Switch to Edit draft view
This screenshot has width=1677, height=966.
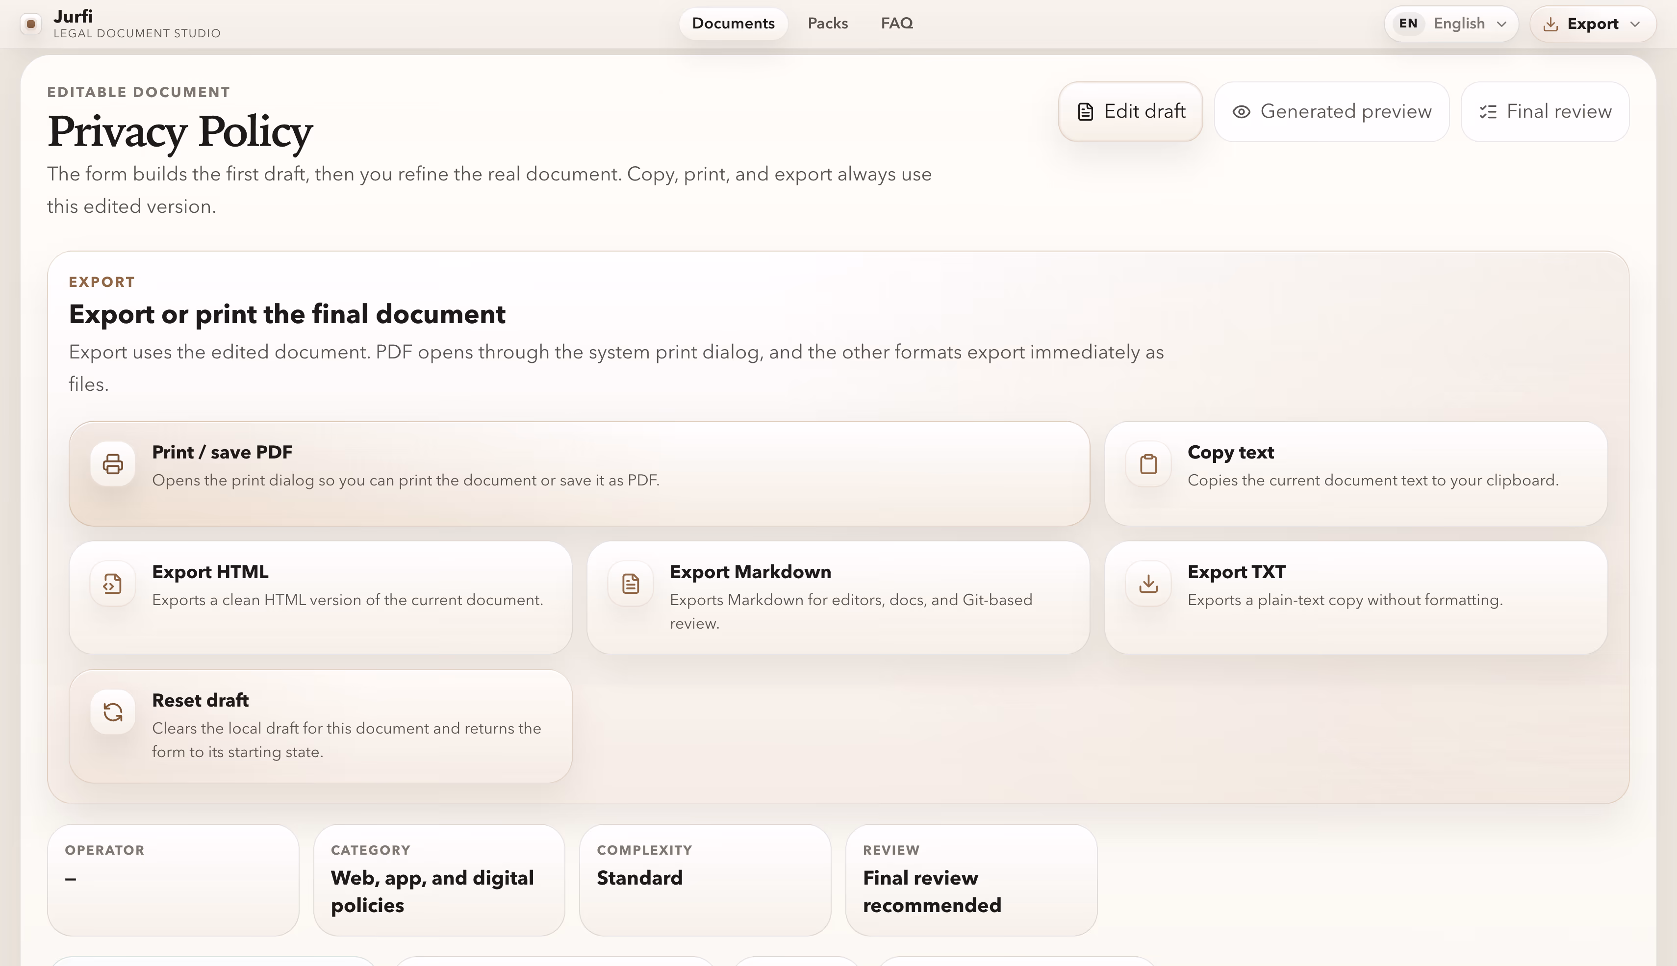[x=1130, y=111]
